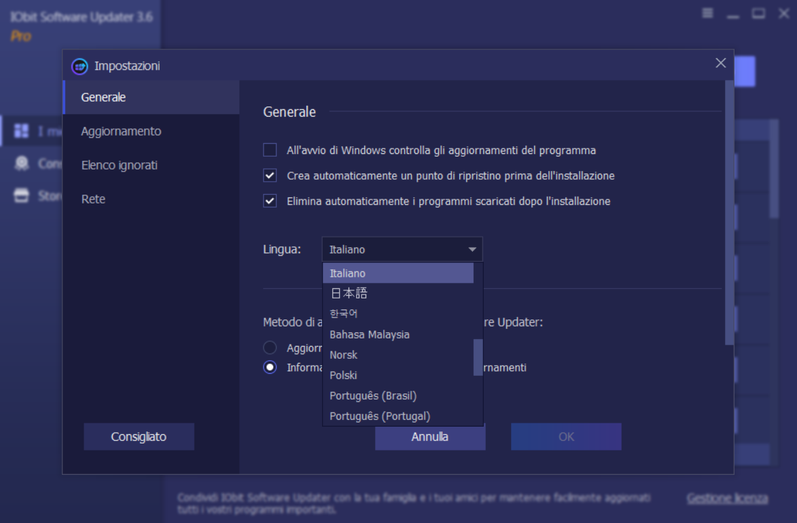Select the Informa notification radio button
This screenshot has width=797, height=523.
tap(270, 367)
